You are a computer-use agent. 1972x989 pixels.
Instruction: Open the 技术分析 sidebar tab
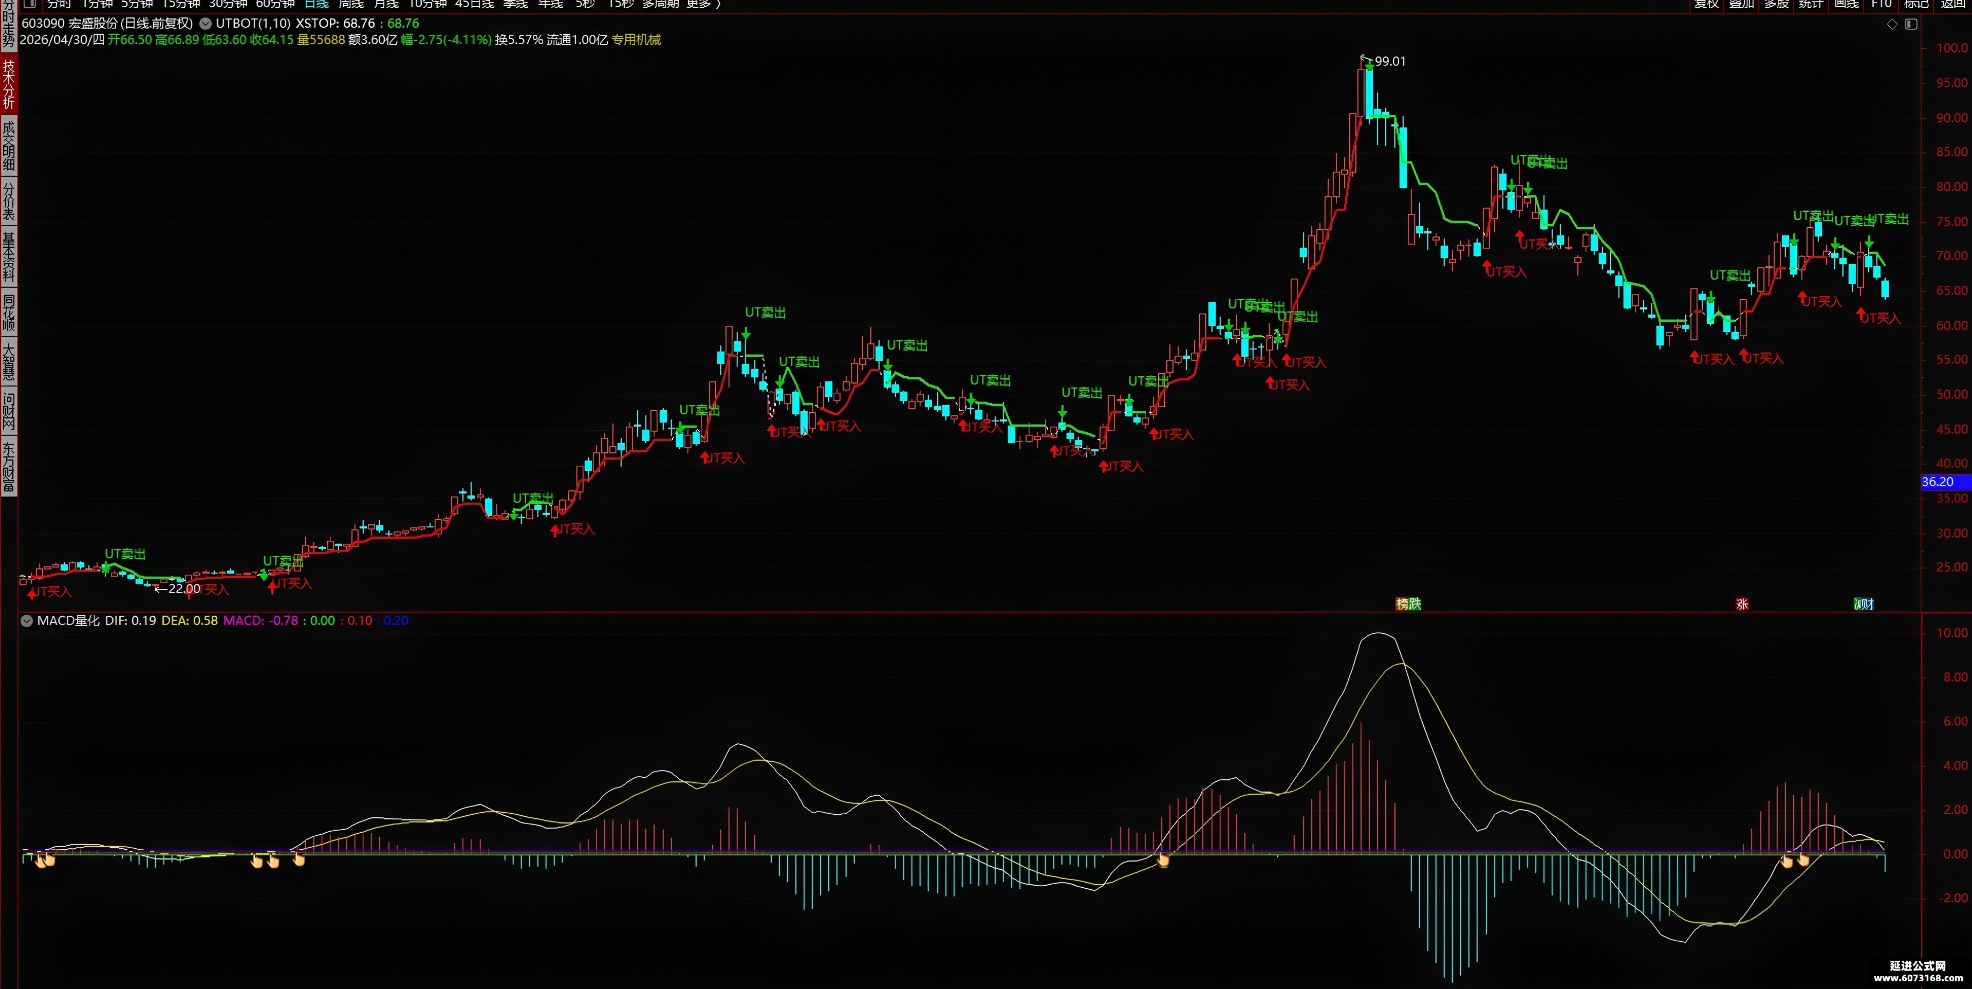(x=8, y=83)
